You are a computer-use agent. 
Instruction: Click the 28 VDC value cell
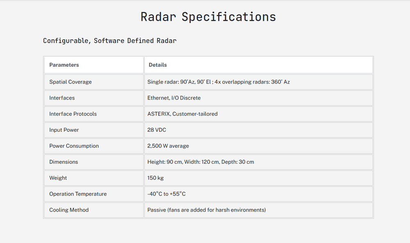point(157,130)
